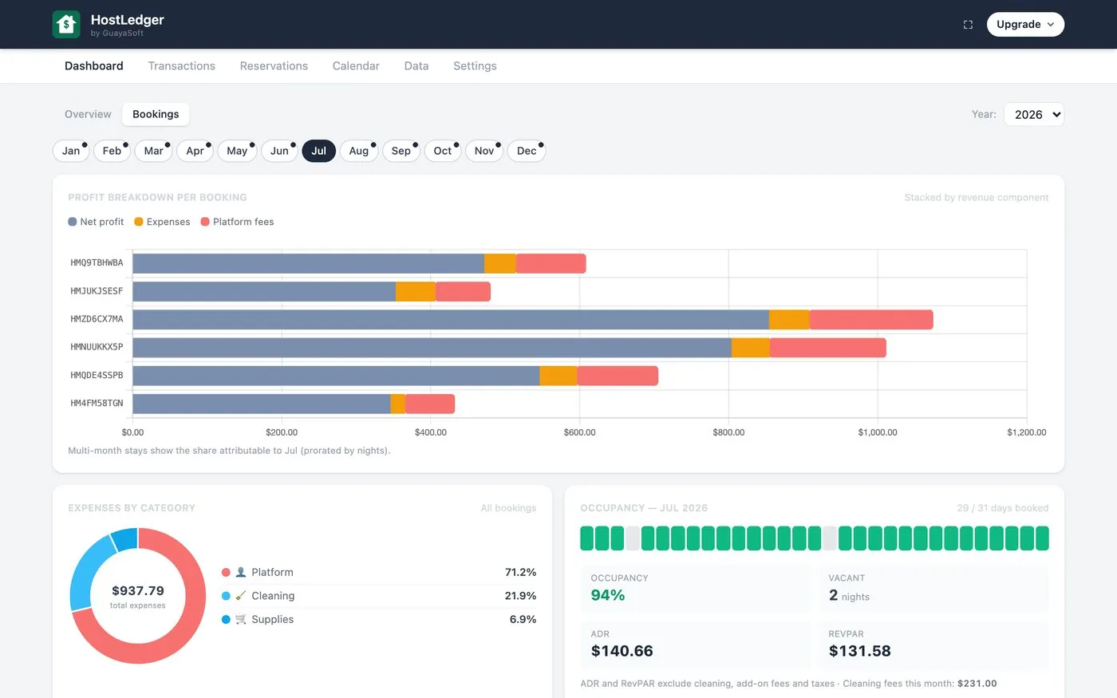Click the Expenses legend swatch
This screenshot has height=698, width=1117.
point(139,222)
